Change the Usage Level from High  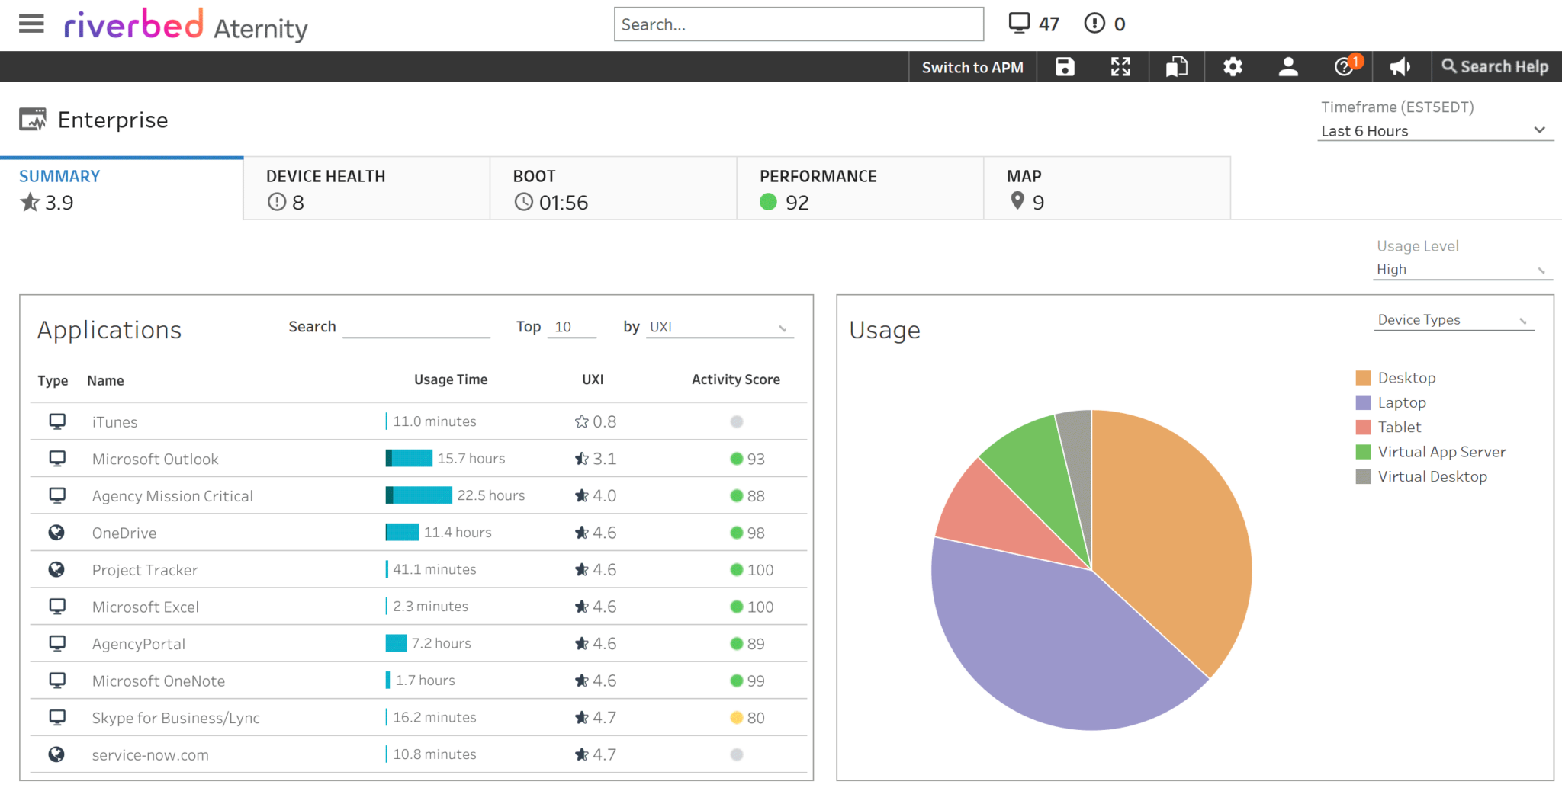(1462, 268)
